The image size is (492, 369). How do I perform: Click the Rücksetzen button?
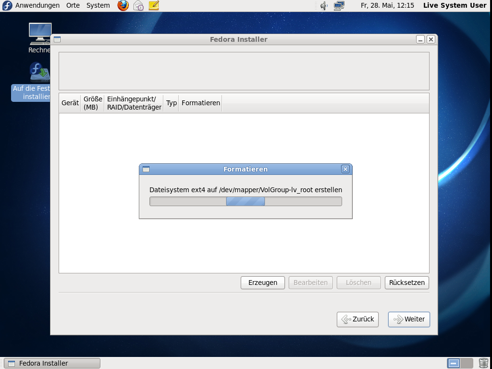tap(406, 283)
